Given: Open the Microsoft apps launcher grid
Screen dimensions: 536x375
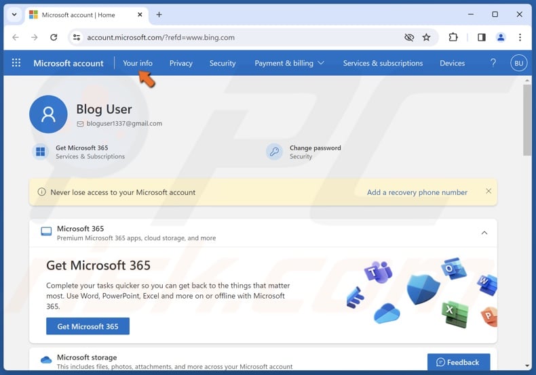Looking at the screenshot, I should (16, 63).
